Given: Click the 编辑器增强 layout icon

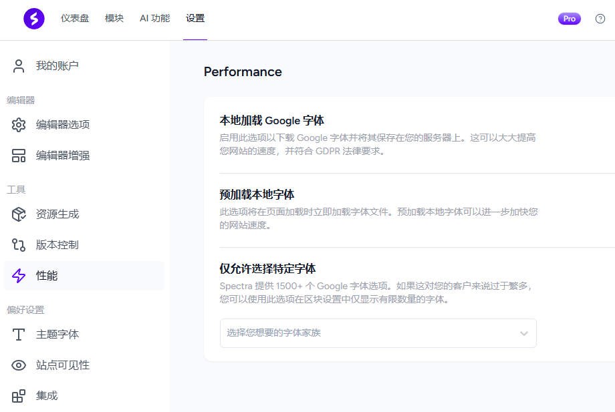Looking at the screenshot, I should (x=19, y=156).
